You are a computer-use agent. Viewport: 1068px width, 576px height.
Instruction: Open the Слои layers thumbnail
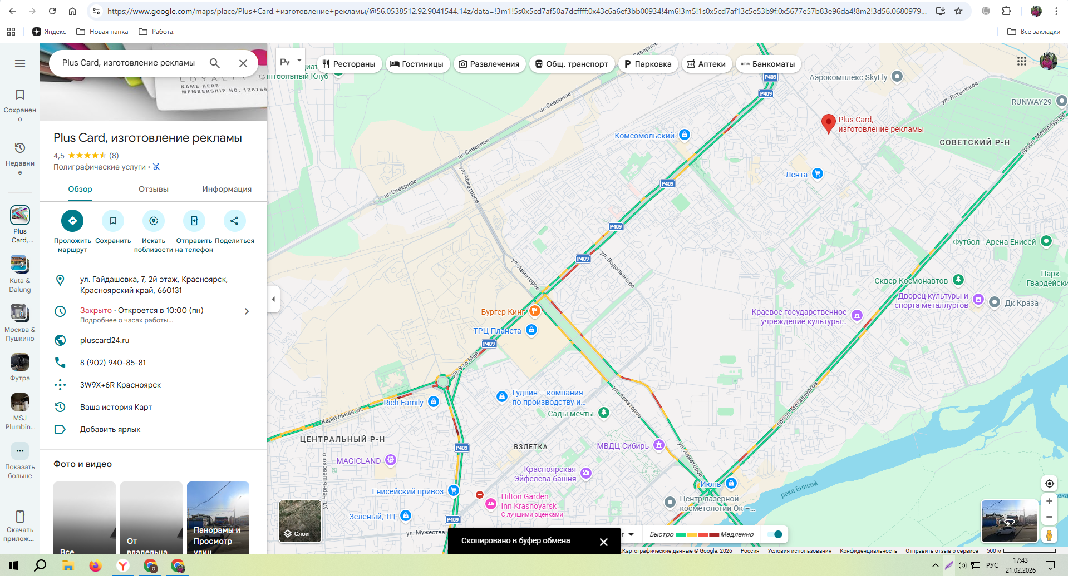tap(300, 521)
